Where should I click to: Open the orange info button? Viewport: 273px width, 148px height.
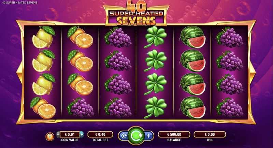click(x=50, y=136)
